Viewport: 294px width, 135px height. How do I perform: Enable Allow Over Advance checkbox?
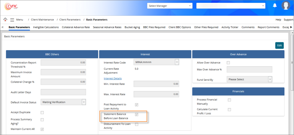(228, 63)
